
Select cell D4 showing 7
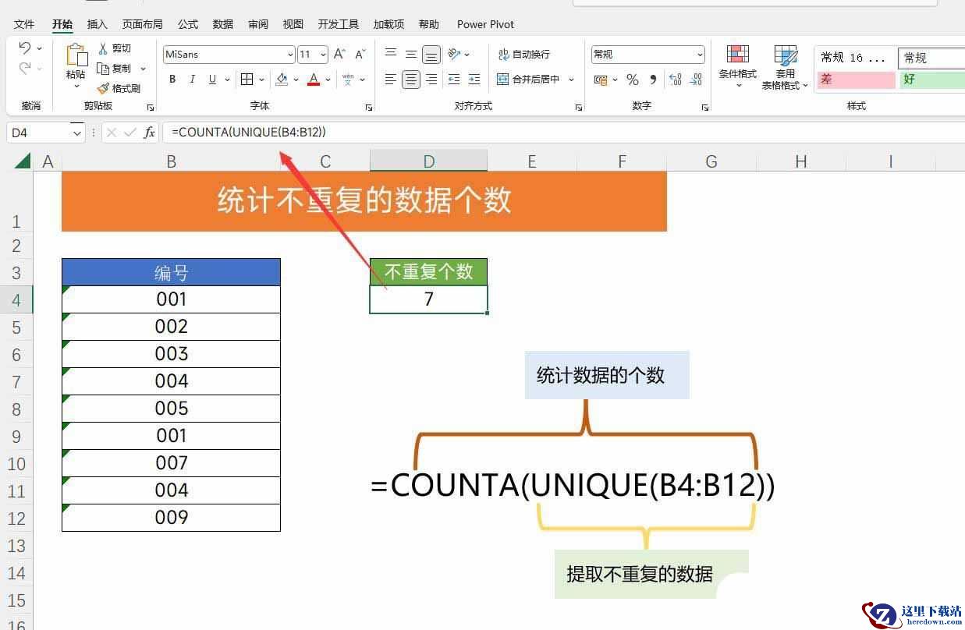(428, 299)
